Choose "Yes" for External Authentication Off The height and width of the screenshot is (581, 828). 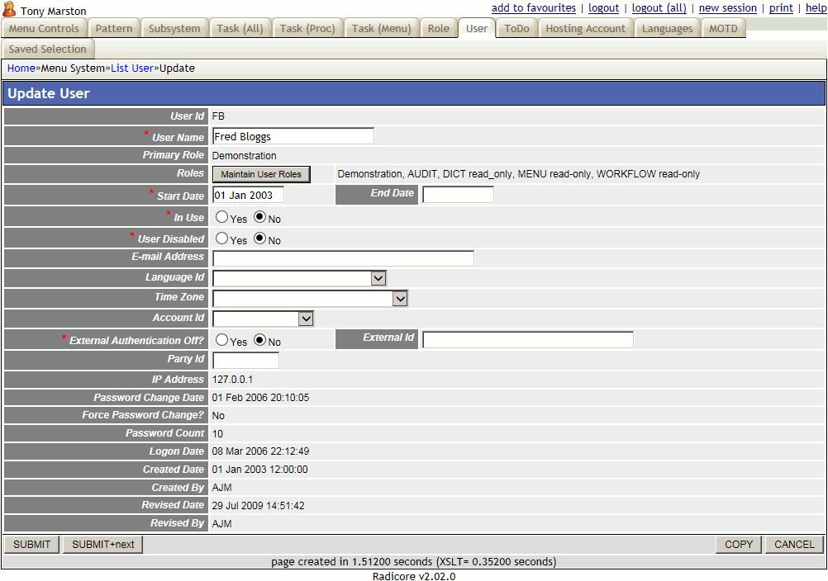tap(221, 338)
